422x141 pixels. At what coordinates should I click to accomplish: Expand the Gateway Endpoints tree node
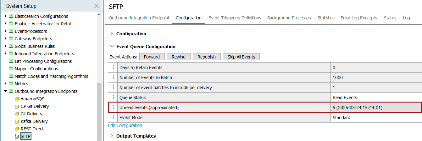[x=5, y=39]
